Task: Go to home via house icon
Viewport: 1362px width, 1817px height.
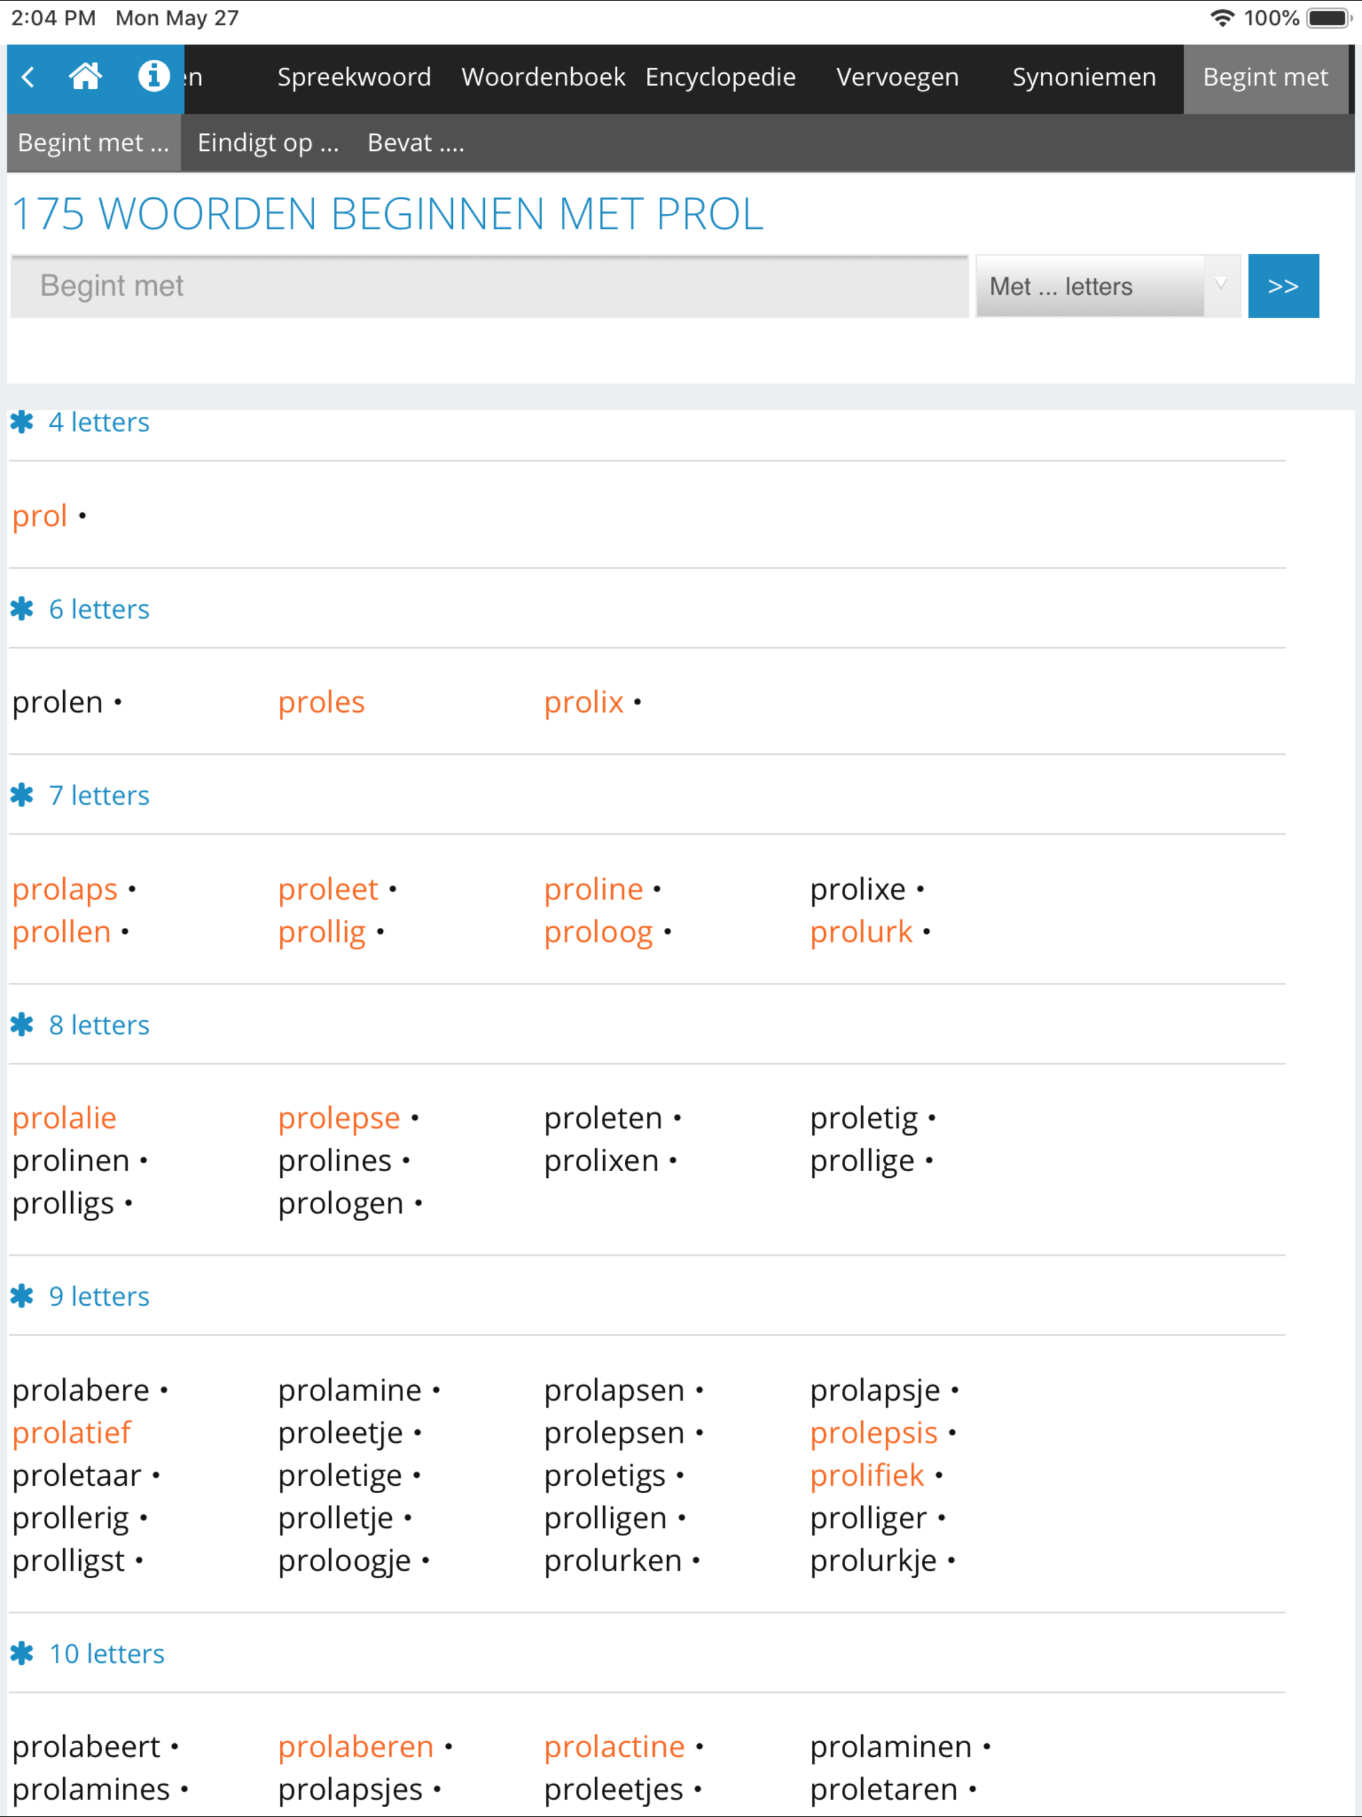Action: click(85, 76)
